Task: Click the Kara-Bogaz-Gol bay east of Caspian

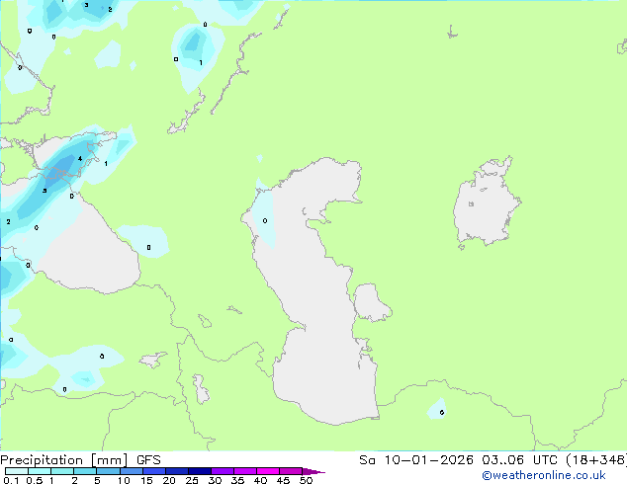Action: (x=371, y=302)
